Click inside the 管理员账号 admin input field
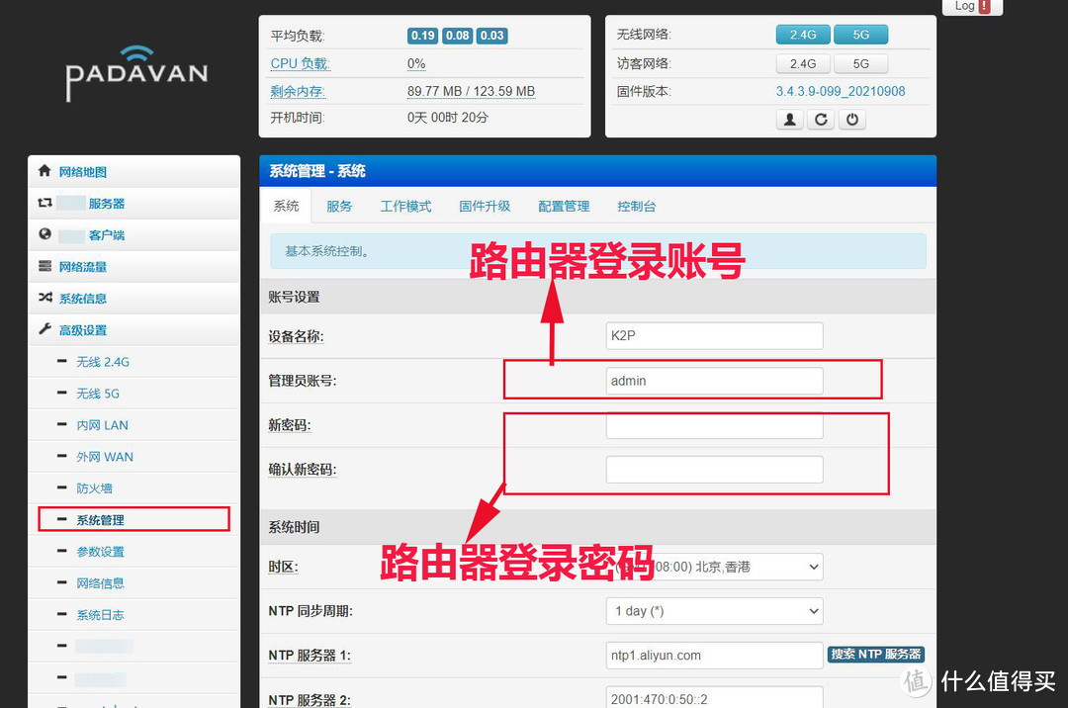The width and height of the screenshot is (1068, 708). [714, 380]
